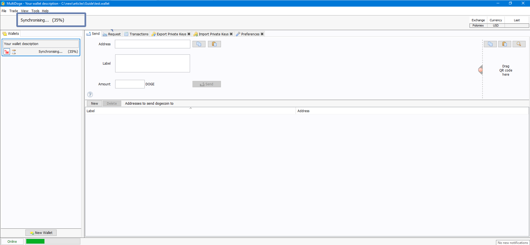
Task: Click hourglass sync icon in wallet
Action: (x=14, y=52)
